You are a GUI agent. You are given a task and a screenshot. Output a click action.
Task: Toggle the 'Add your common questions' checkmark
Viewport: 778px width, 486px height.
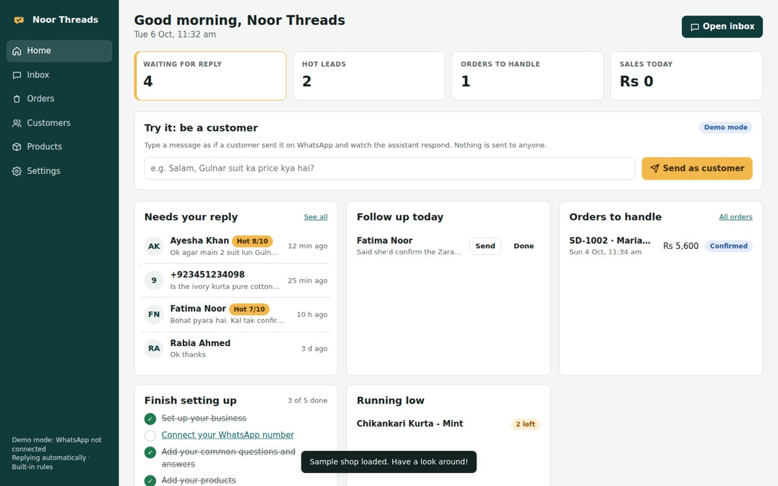pos(150,452)
